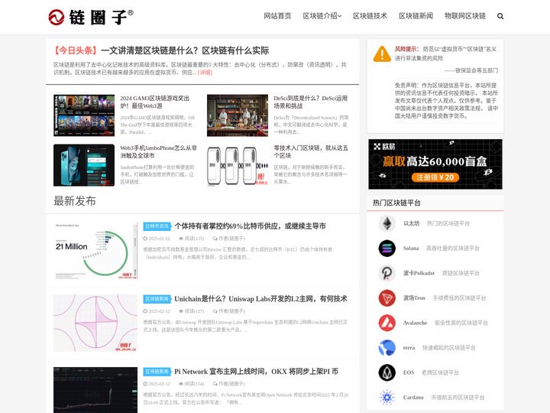Click the terra platform name
Screen dimensions: 550x413
[x=409, y=348]
